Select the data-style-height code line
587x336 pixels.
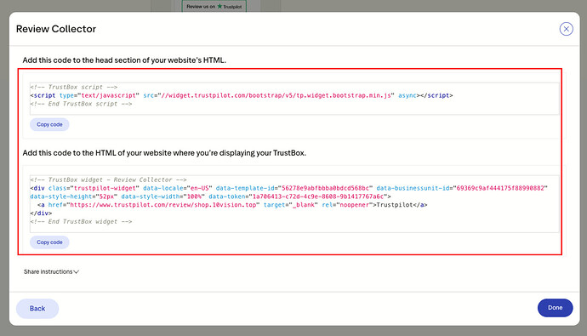(x=210, y=196)
